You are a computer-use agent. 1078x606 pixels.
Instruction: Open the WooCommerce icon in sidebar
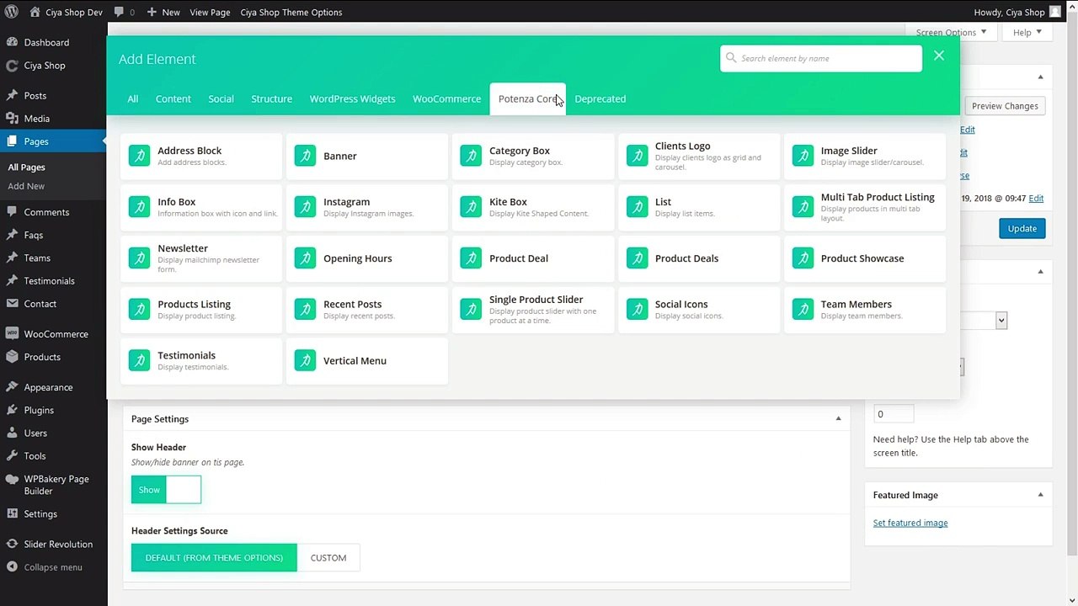tap(12, 334)
